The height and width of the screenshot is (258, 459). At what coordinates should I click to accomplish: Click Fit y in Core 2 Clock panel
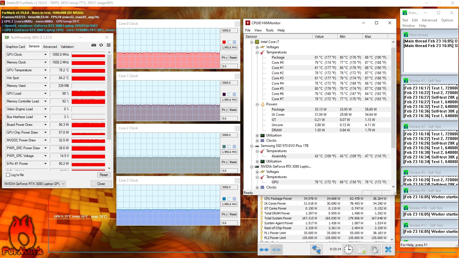click(x=225, y=162)
